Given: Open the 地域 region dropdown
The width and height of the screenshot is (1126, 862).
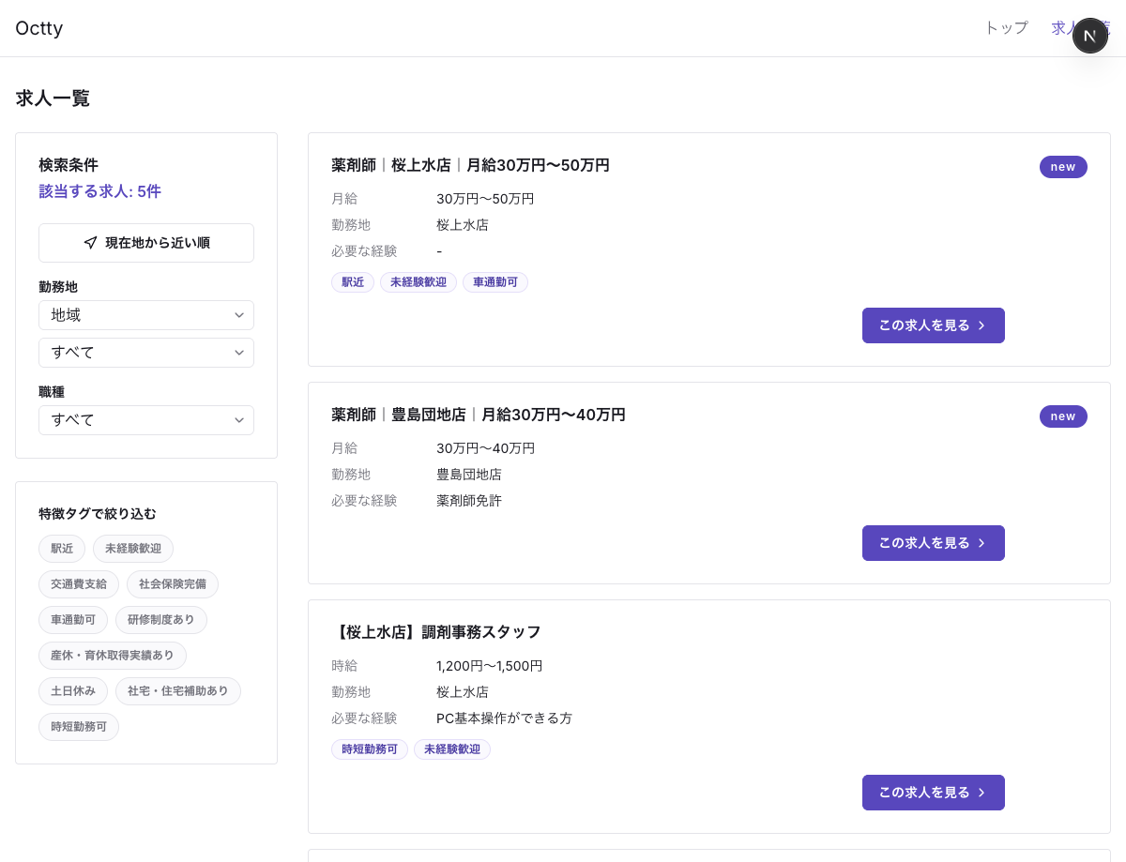Looking at the screenshot, I should click(146, 315).
